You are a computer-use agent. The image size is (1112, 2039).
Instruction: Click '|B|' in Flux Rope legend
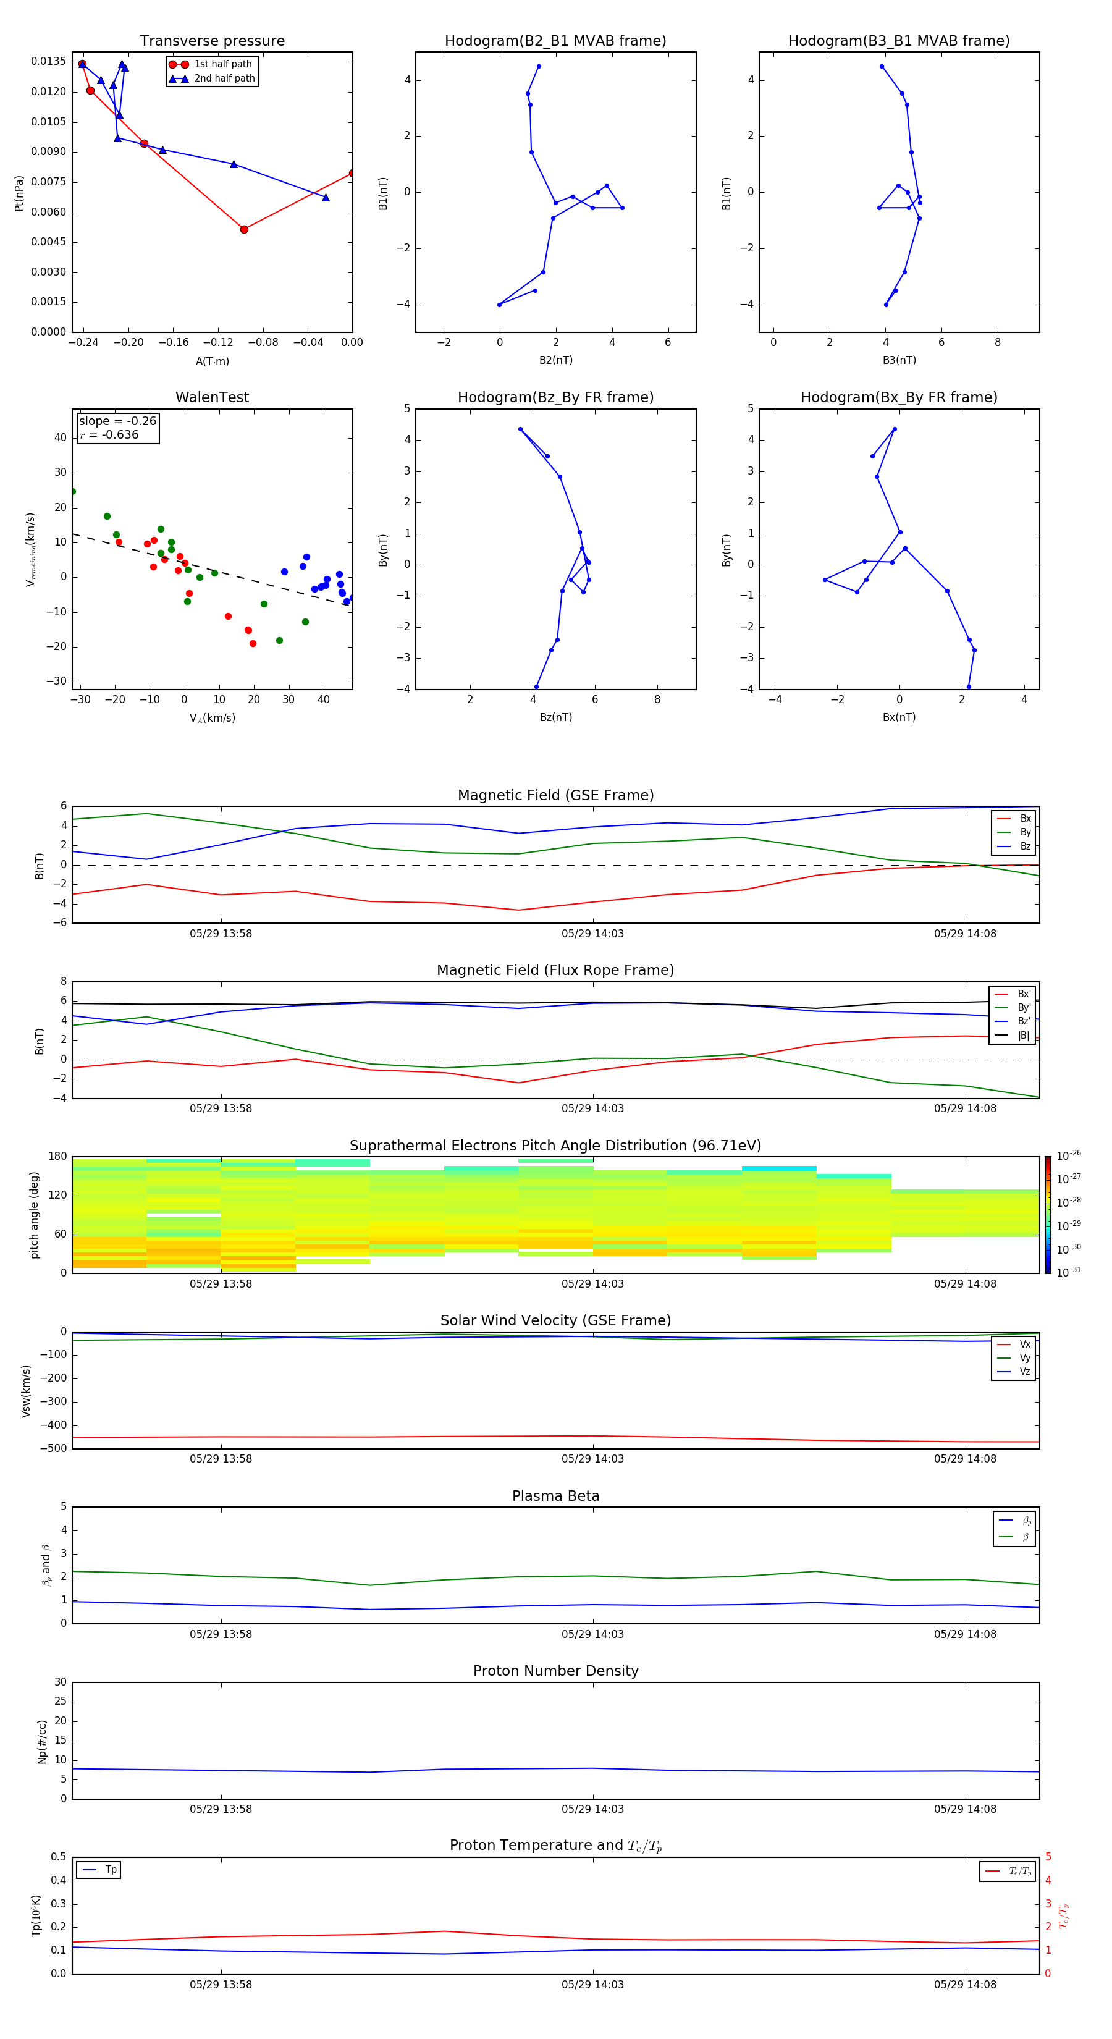pos(1013,1036)
